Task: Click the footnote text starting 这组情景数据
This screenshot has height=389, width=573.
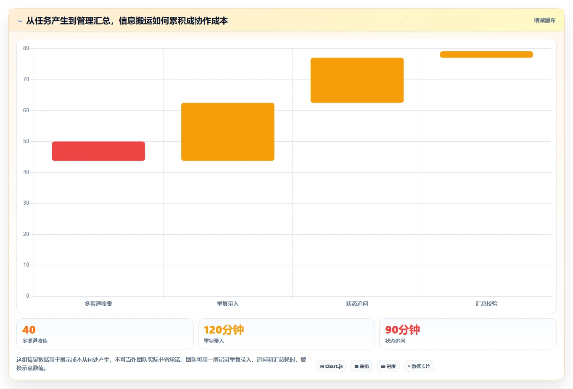Action: point(161,364)
